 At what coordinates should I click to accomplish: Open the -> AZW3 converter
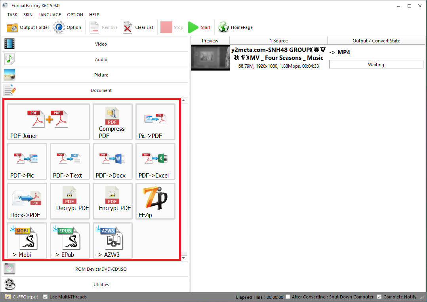[x=112, y=241]
